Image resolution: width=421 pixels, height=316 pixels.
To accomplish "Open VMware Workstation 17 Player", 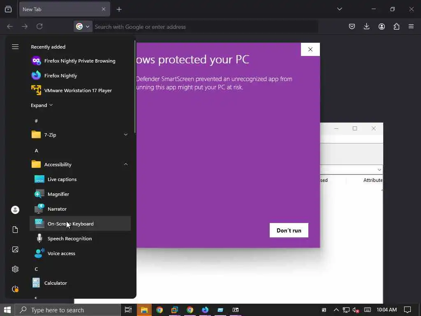I will [80, 91].
